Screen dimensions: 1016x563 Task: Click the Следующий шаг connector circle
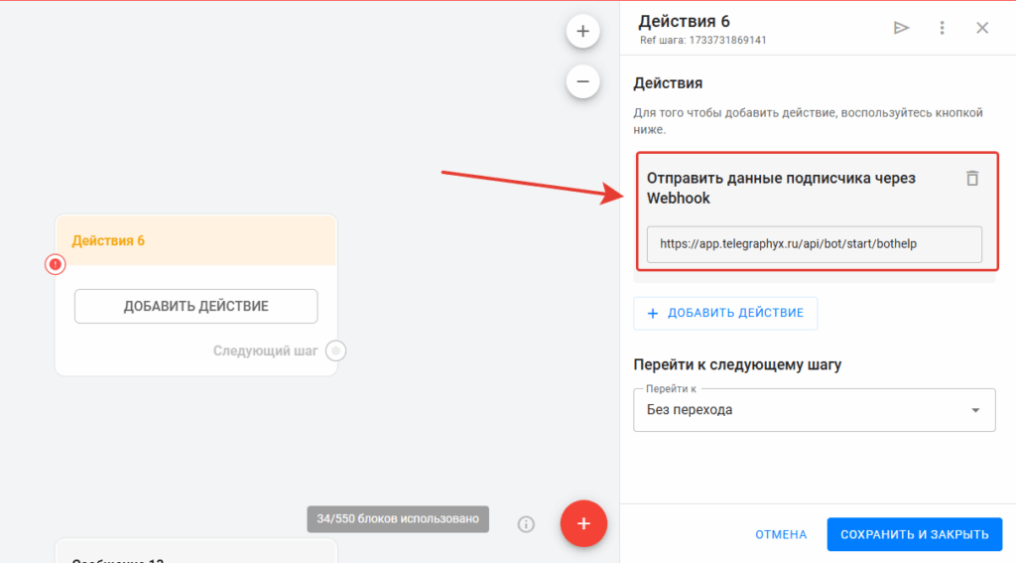[x=336, y=351]
